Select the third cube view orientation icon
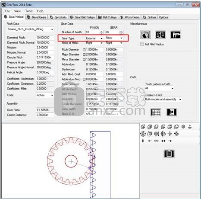Viewport: 201px width, 199px height. (156, 127)
